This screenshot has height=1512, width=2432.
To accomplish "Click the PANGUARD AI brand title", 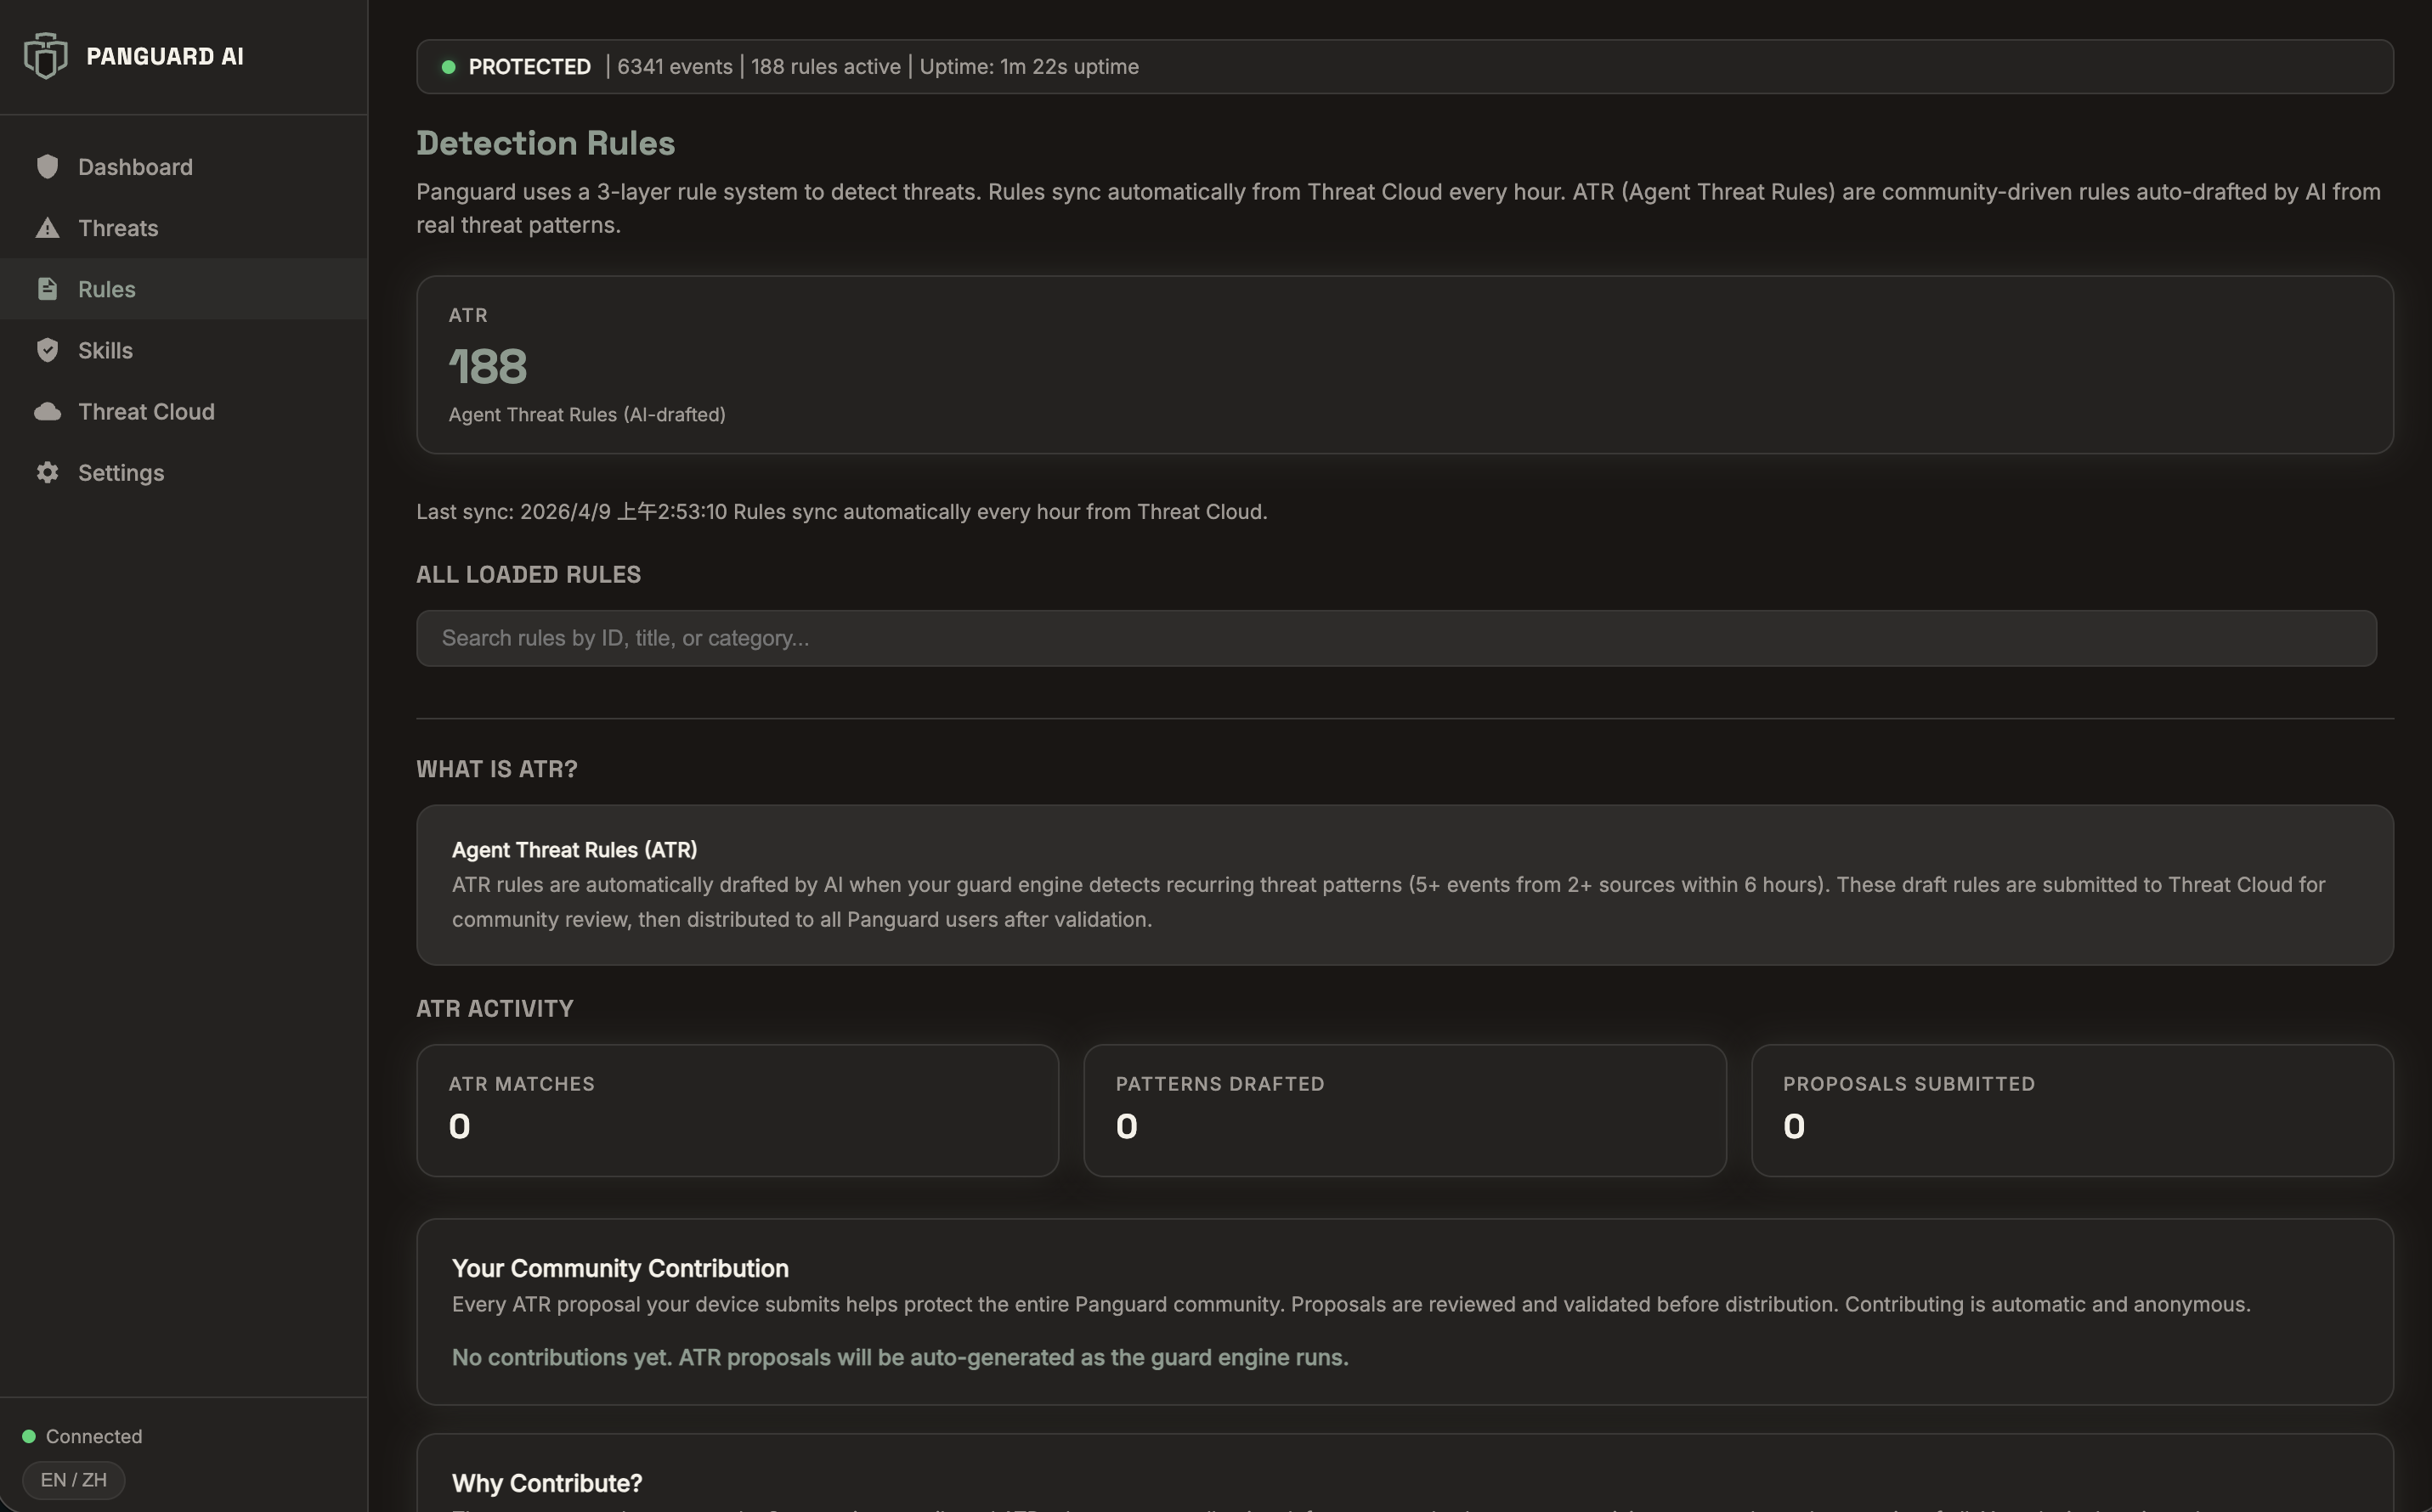I will [x=165, y=56].
